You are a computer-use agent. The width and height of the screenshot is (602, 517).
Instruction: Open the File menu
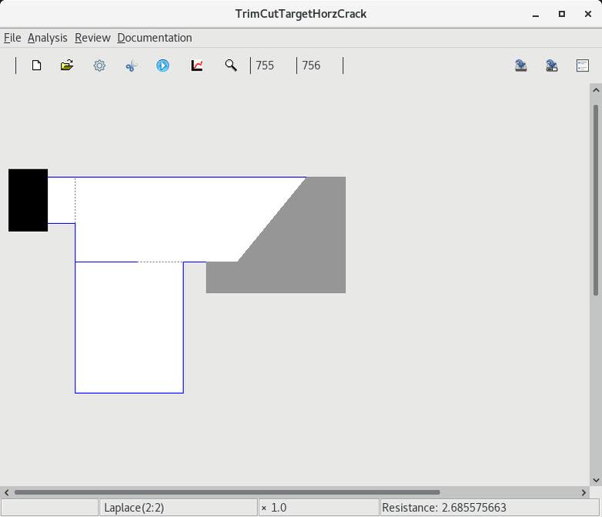(12, 38)
